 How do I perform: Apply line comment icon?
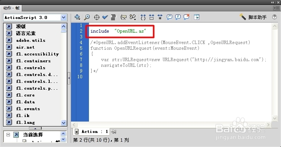[178, 17]
